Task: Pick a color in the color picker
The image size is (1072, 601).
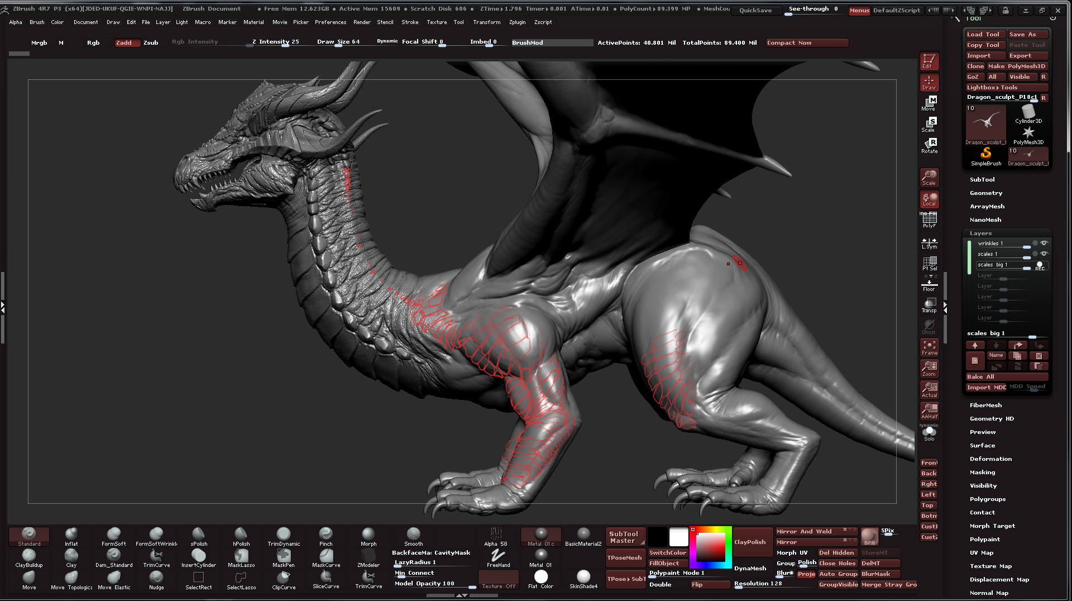Action: coord(710,547)
